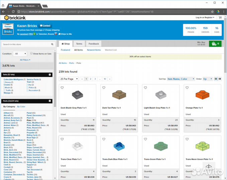Open the Feedback tab
Viewport: 227px width, 180px height.
[94, 44]
